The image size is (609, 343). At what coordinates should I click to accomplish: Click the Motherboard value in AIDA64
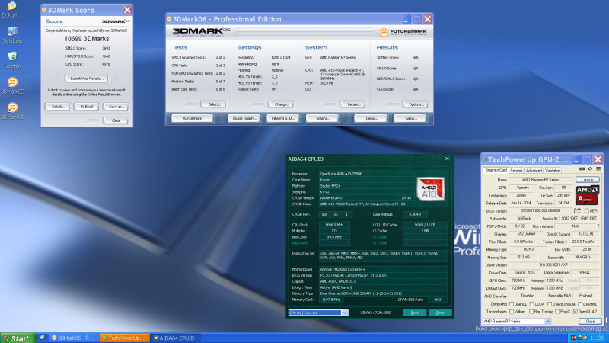pos(383,269)
